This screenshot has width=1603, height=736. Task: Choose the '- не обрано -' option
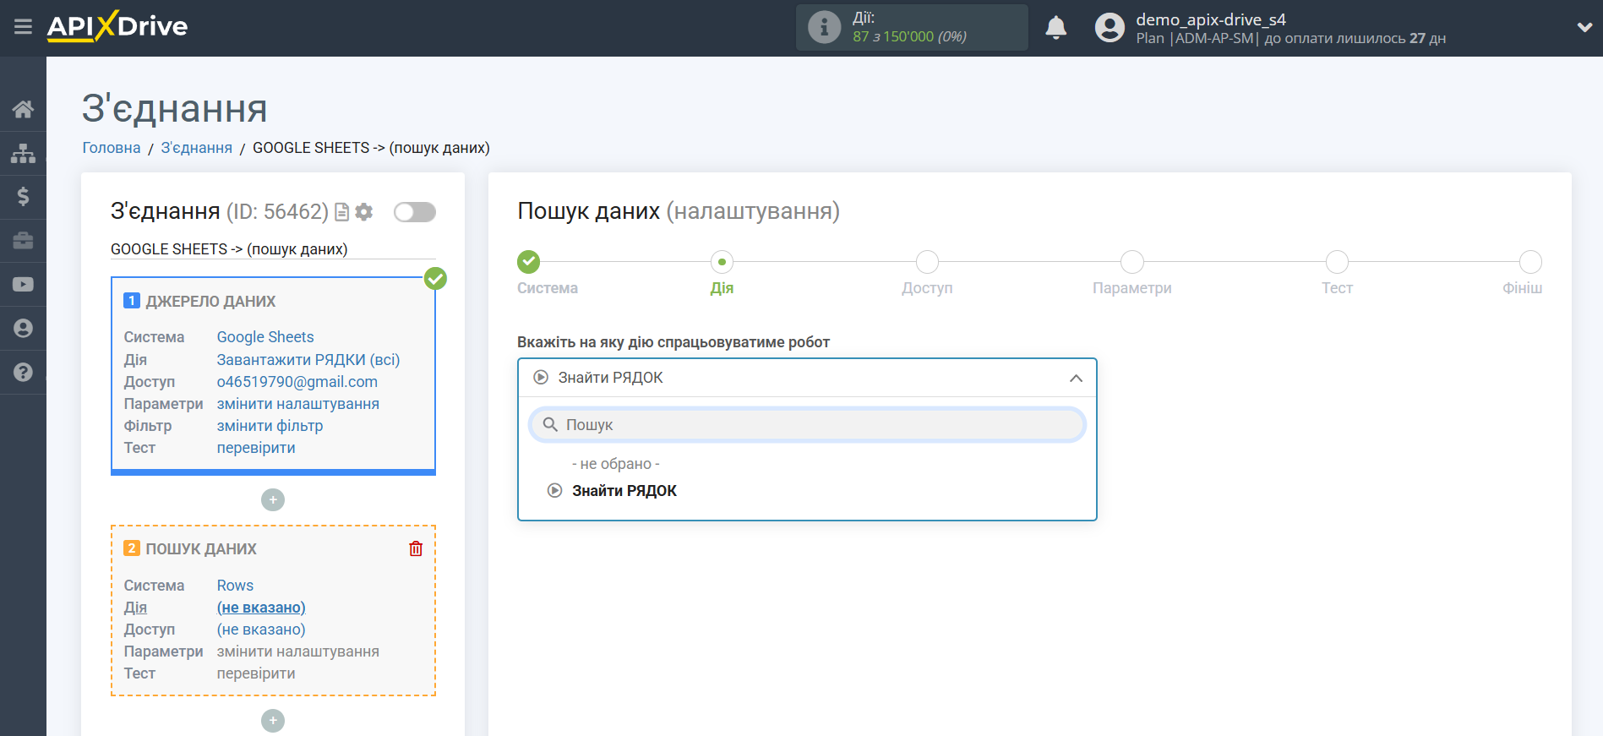tap(615, 464)
